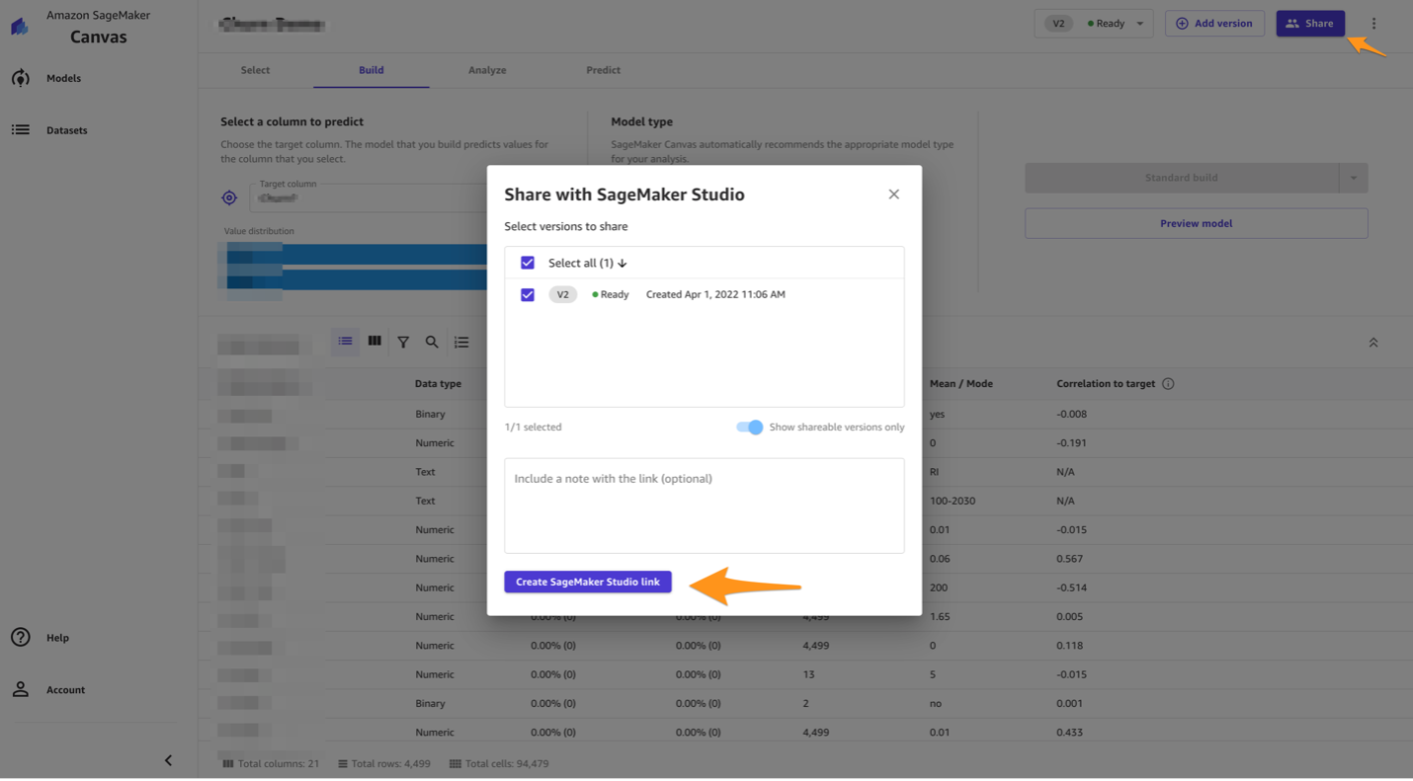This screenshot has width=1413, height=781.
Task: Switch to list view in table toolbar
Action: [x=345, y=342]
